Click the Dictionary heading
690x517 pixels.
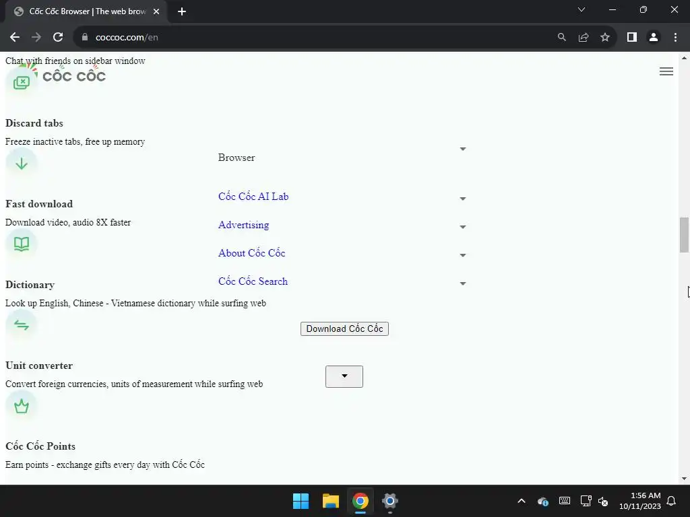(x=30, y=285)
